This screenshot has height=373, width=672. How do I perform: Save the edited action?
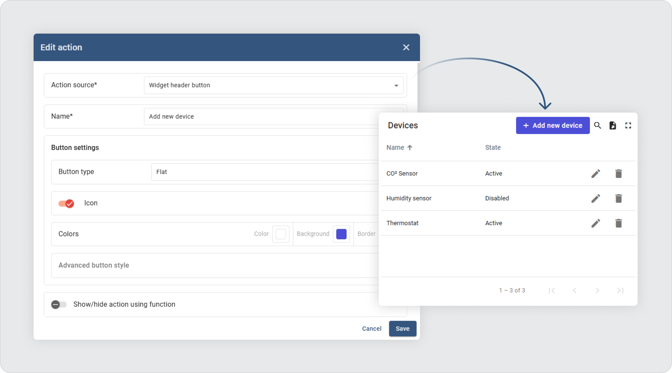(402, 328)
